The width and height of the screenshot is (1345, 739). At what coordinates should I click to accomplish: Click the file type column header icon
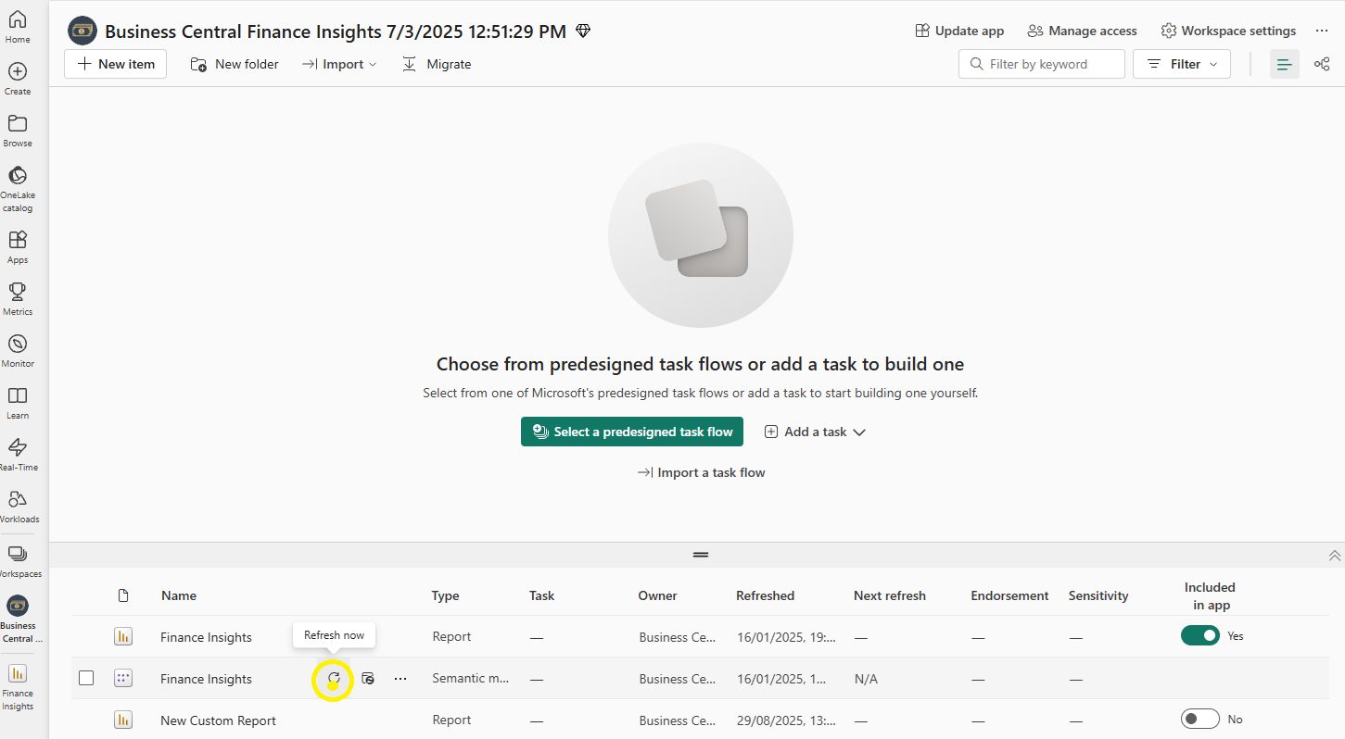[x=123, y=595]
